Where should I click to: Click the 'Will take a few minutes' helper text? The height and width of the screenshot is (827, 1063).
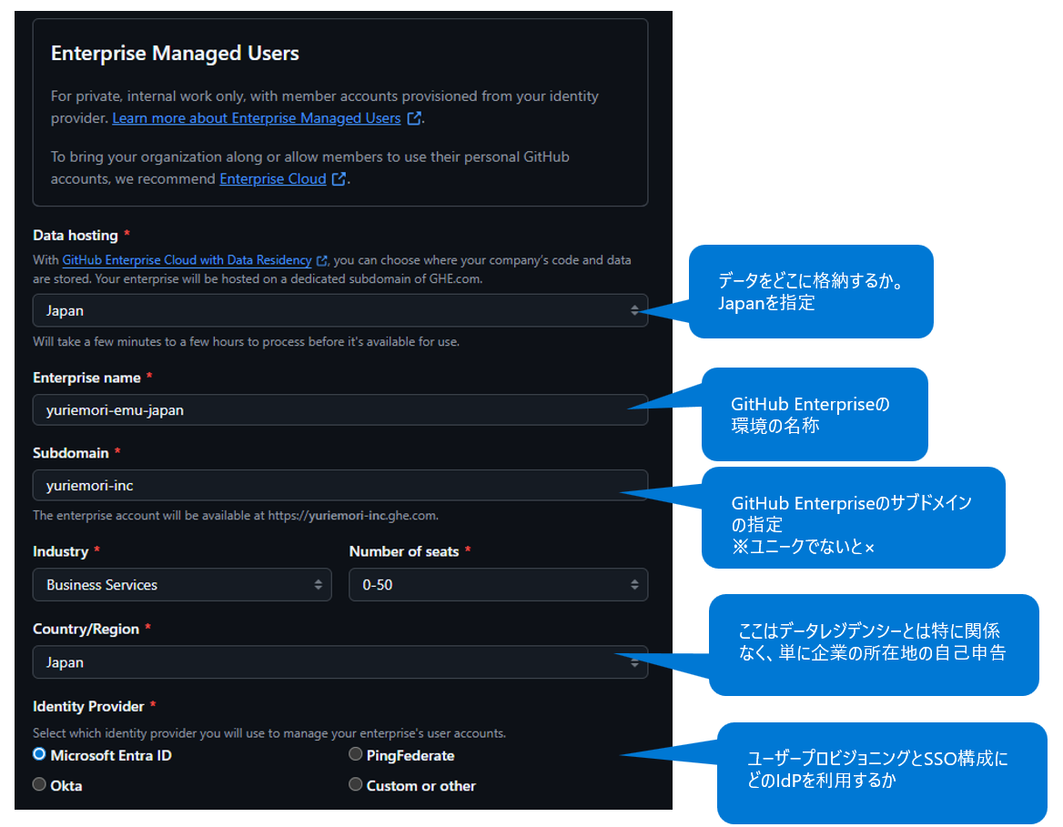(x=246, y=342)
